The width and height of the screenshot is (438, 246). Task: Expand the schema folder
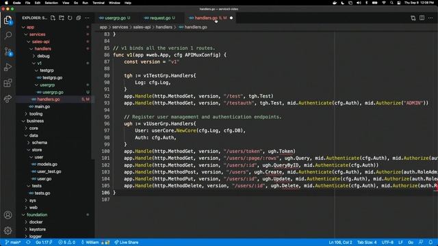pyautogui.click(x=29, y=143)
